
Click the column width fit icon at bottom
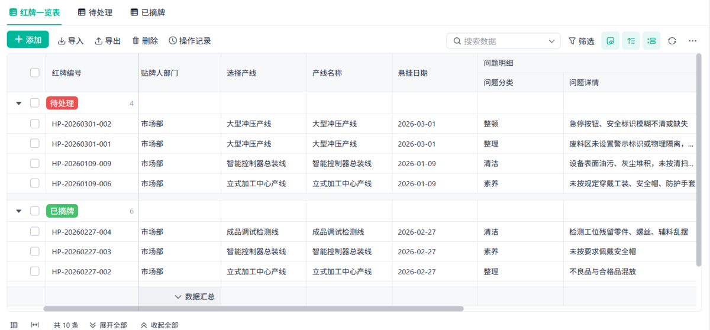[35, 325]
